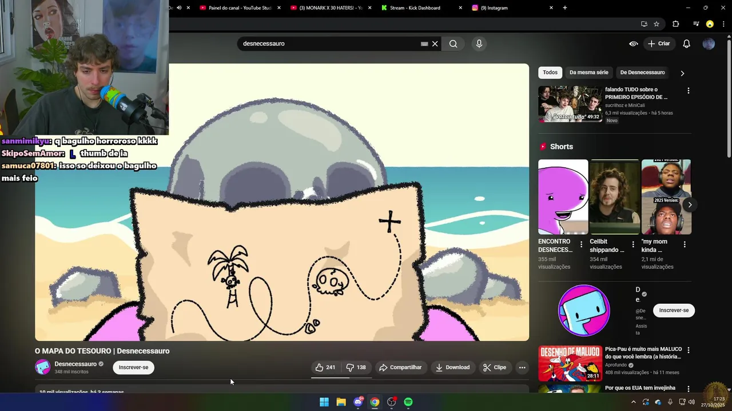Screen dimensions: 732x411
Task: Open the Chrome three-dot menu
Action: (723, 24)
